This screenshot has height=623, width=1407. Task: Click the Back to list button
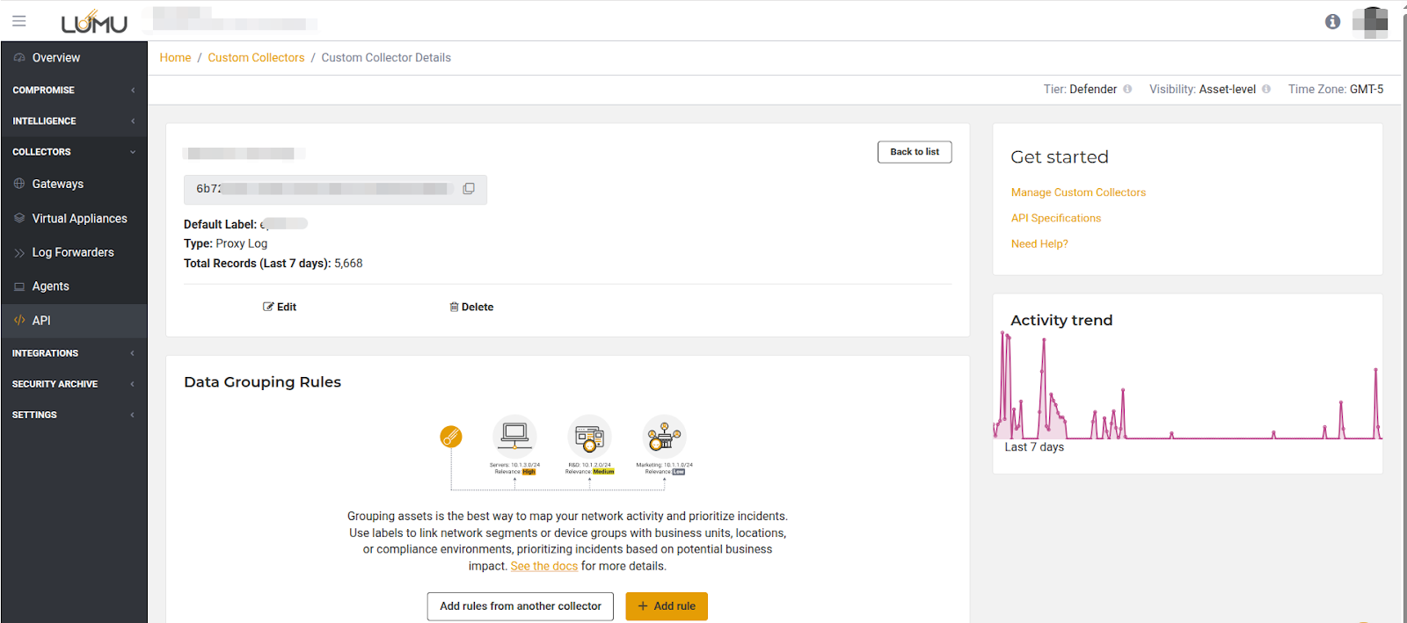coord(914,152)
